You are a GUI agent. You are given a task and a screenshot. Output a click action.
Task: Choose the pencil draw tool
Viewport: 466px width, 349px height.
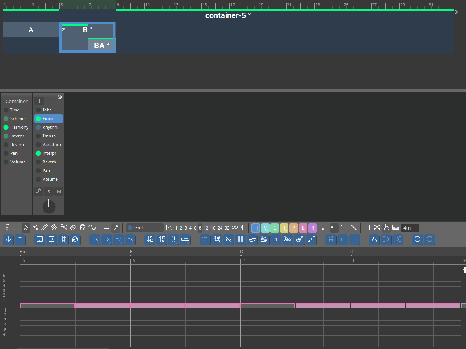(44, 227)
